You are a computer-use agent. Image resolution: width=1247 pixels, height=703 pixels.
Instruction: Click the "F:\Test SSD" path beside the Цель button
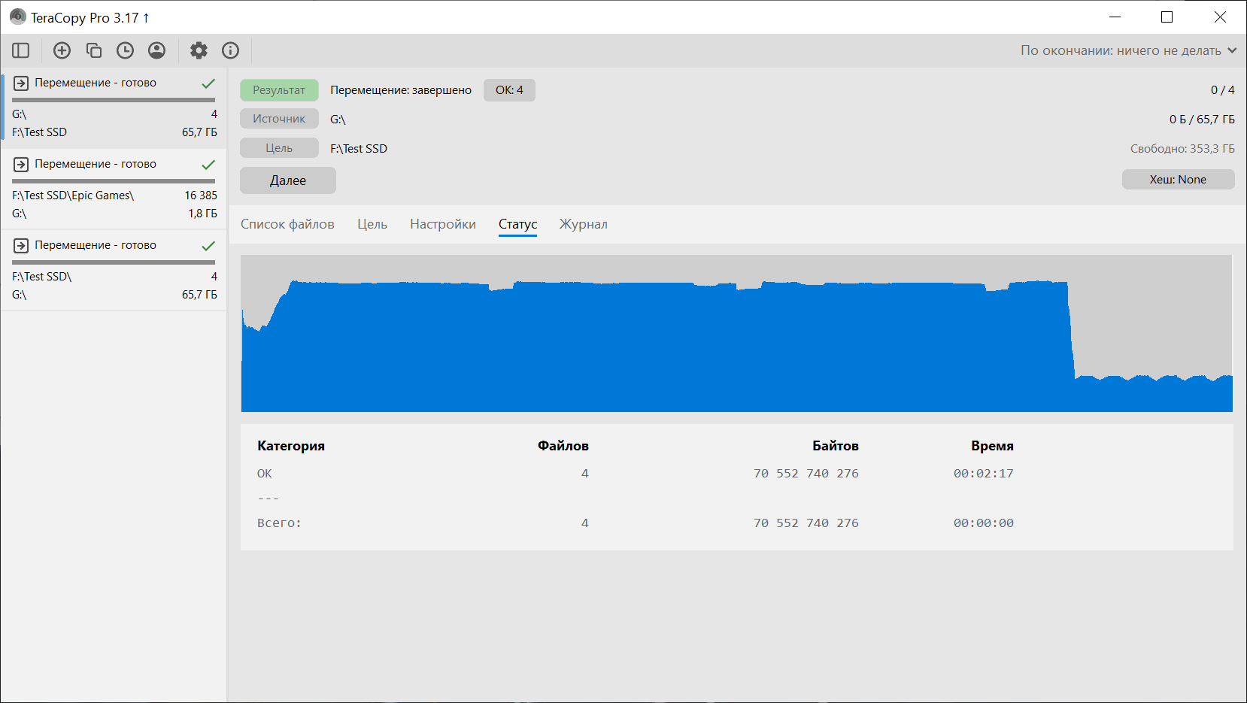point(359,149)
